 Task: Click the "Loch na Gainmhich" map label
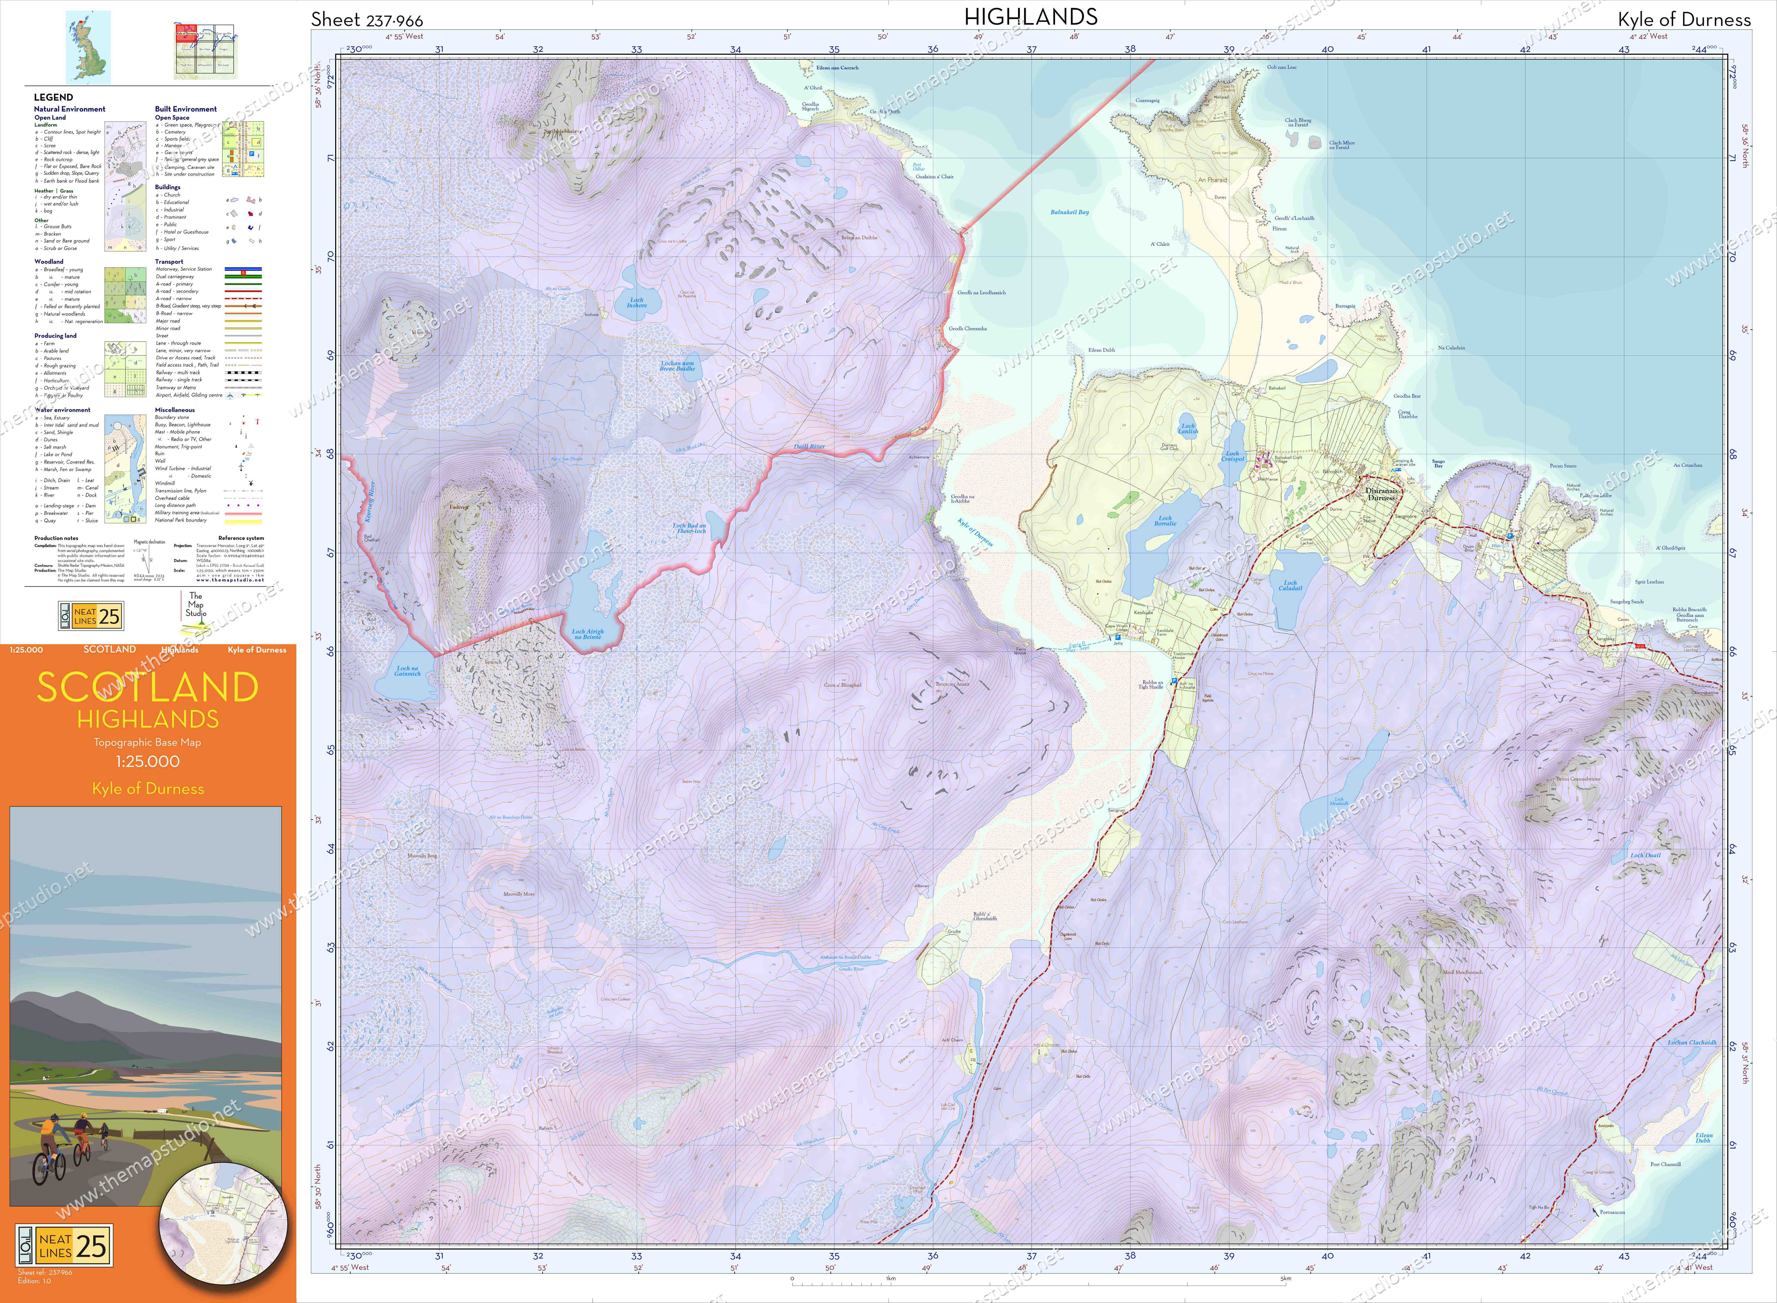coord(408,671)
